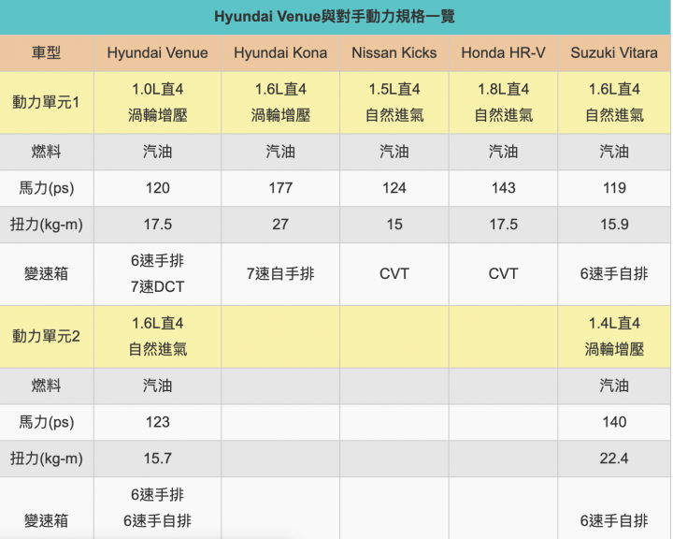The image size is (673, 539).
Task: Select the 動力單元1 row label
Action: click(46, 102)
